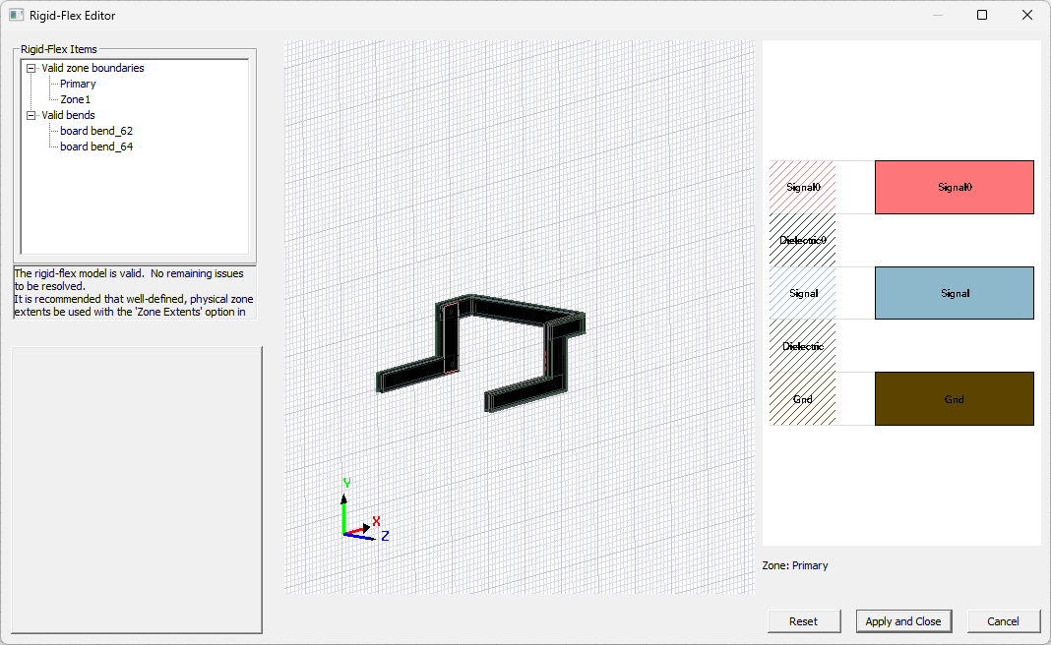The height and width of the screenshot is (645, 1051).
Task: Click the hatched Signal0 layer pattern
Action: click(x=802, y=187)
